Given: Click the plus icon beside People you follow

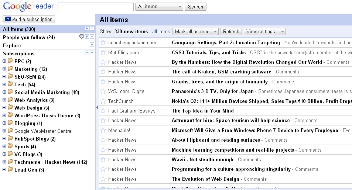Looking at the screenshot, I should (87, 37).
